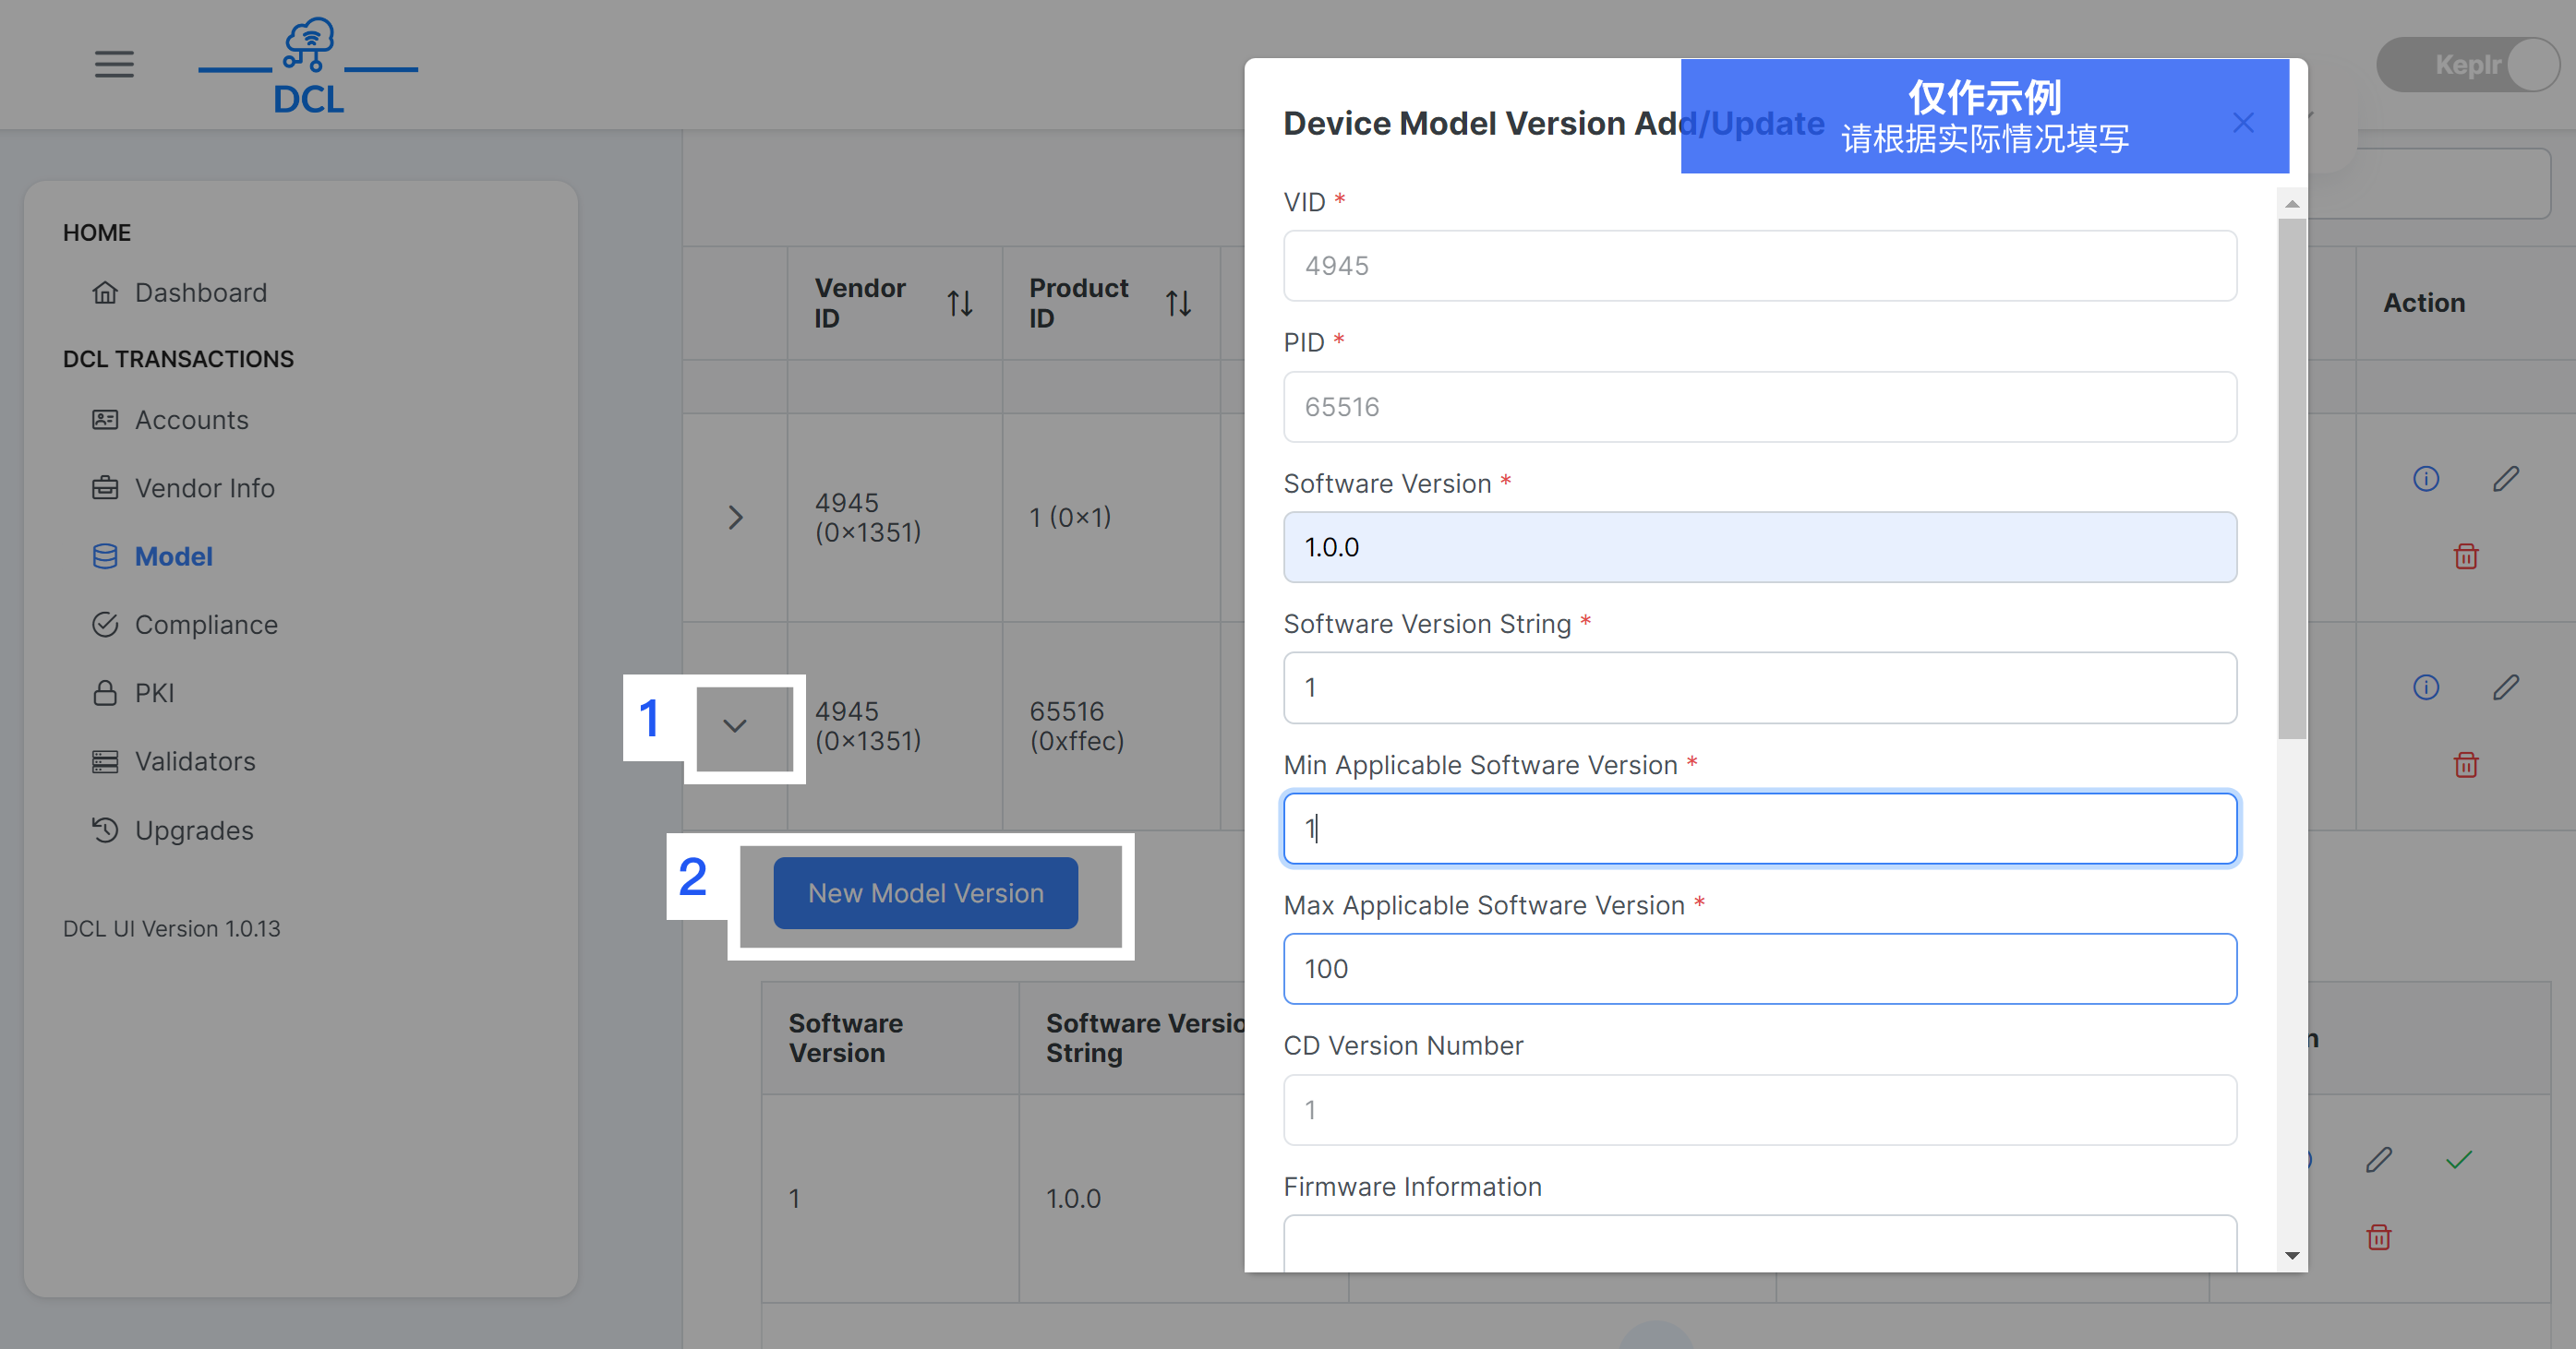Viewport: 2576px width, 1349px height.
Task: Click delete trash icon in version row
Action: [x=2378, y=1237]
